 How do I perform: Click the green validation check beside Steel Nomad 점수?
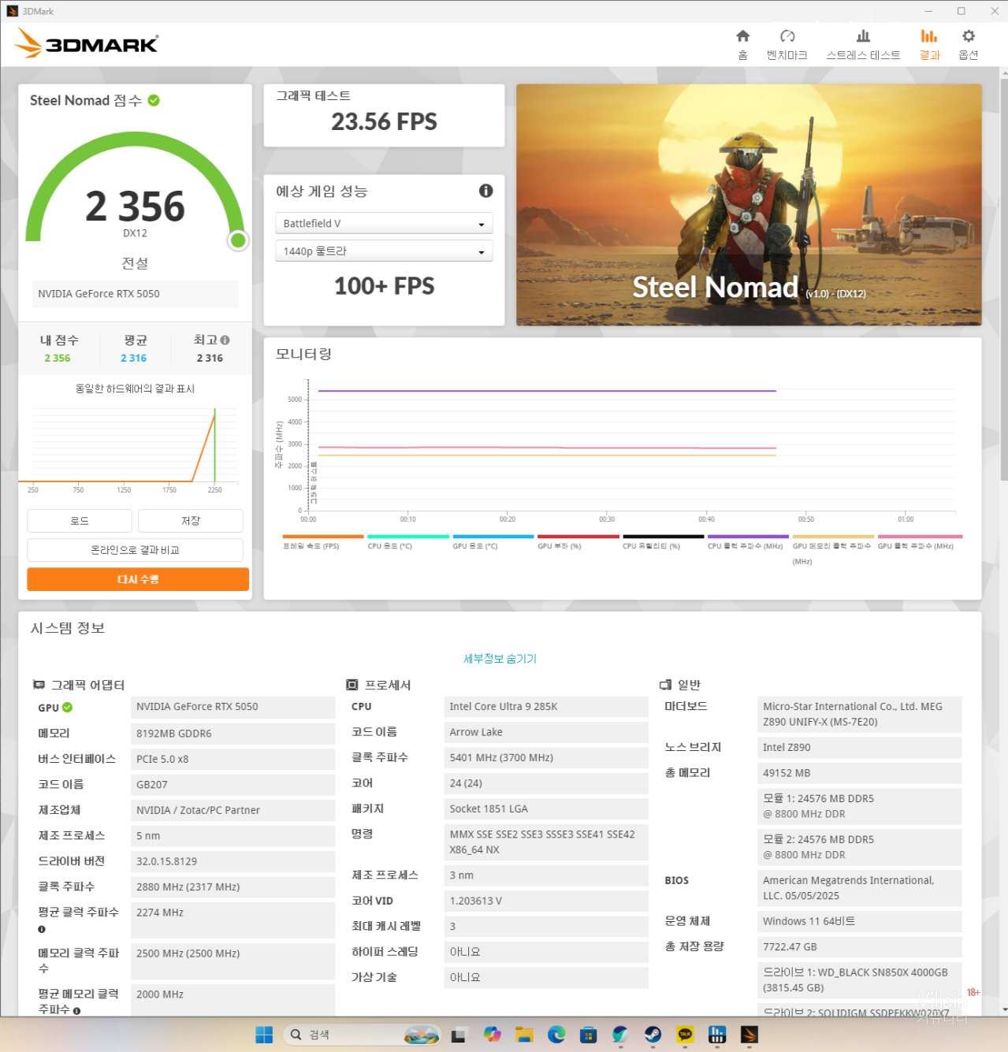coord(154,100)
